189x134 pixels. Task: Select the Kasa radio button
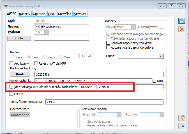tap(13, 57)
